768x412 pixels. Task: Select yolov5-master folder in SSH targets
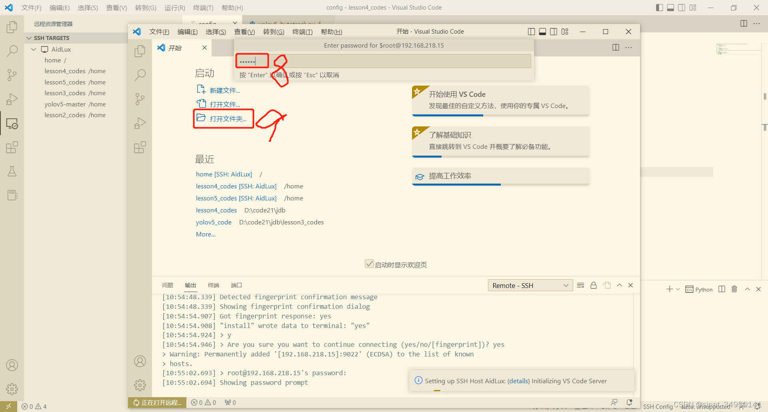[x=75, y=104]
